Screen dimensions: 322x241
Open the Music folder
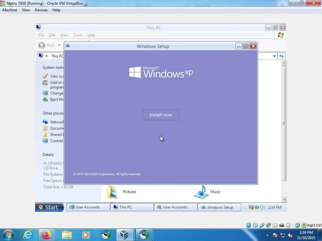coord(207,192)
